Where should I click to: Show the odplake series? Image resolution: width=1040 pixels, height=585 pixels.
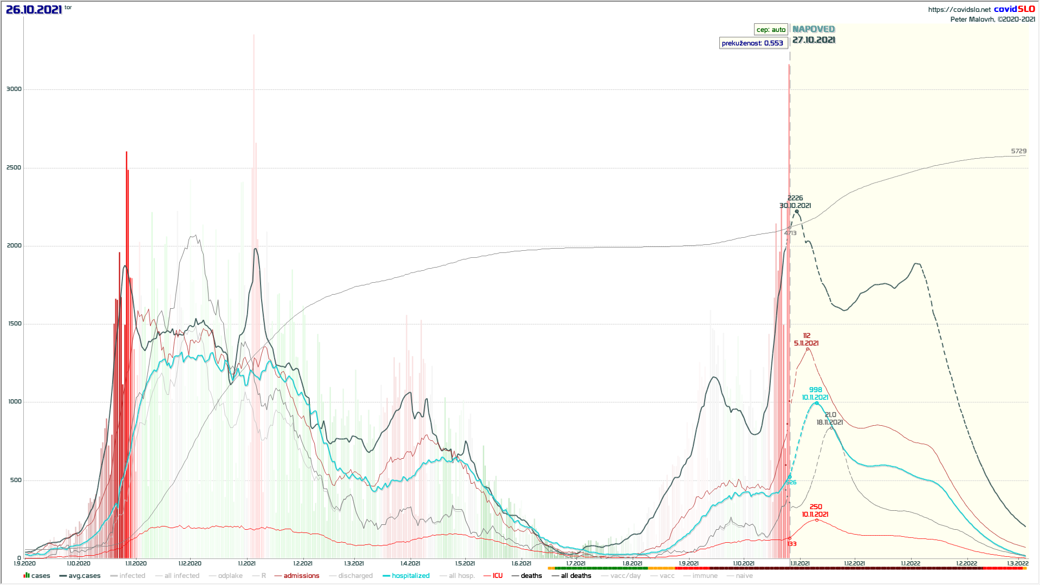[x=230, y=576]
